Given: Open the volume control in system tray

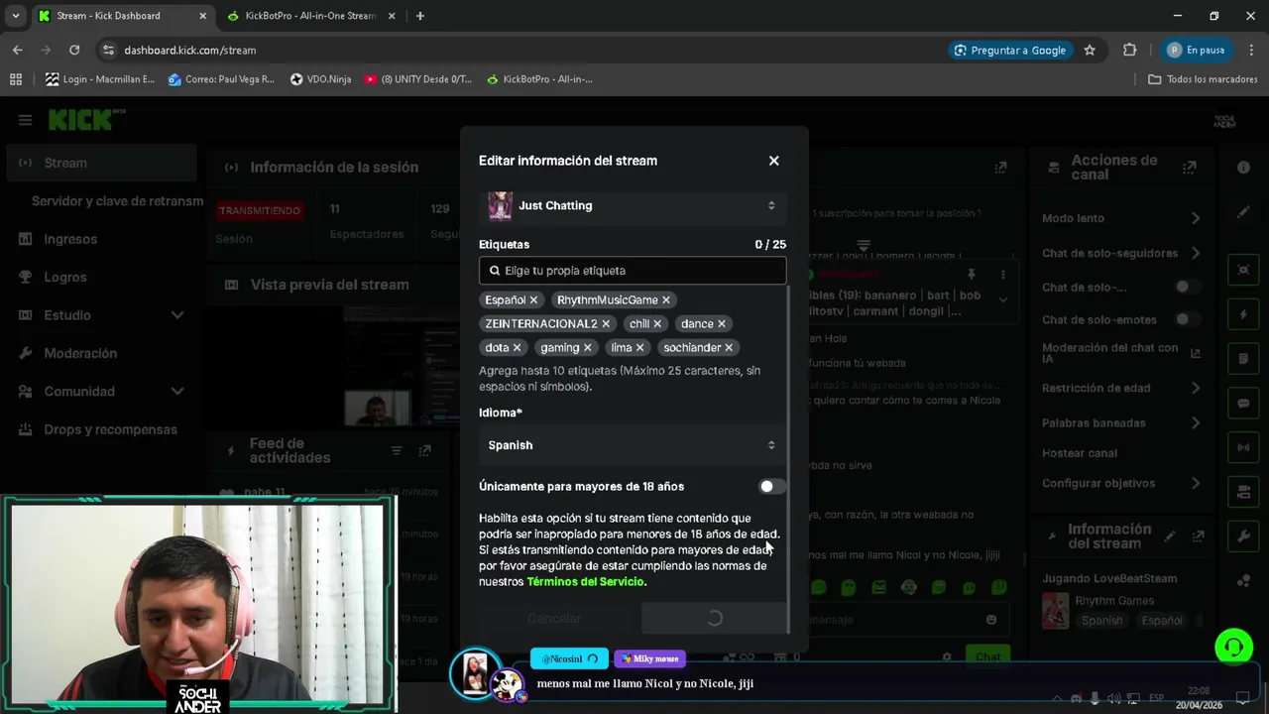Looking at the screenshot, I should click(x=1113, y=698).
